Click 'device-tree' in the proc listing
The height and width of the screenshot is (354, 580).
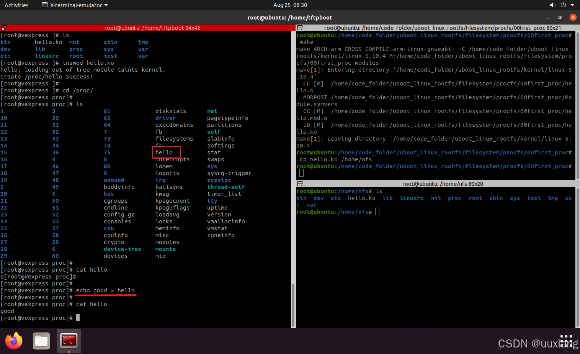tap(123, 249)
